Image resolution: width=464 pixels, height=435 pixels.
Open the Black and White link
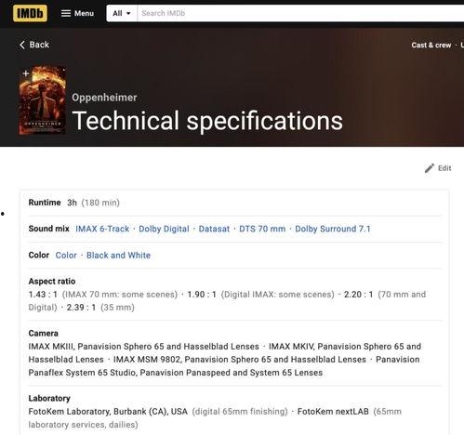point(118,256)
